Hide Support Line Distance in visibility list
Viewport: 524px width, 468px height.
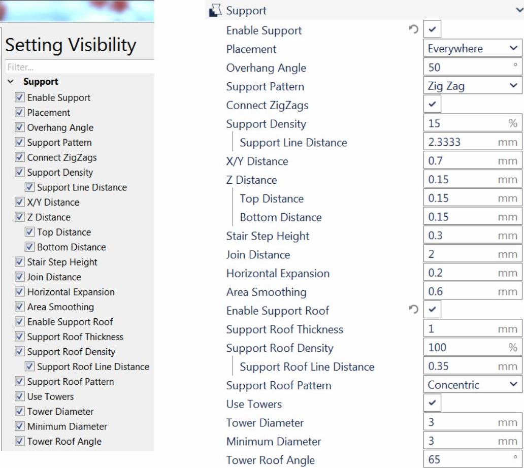point(30,188)
